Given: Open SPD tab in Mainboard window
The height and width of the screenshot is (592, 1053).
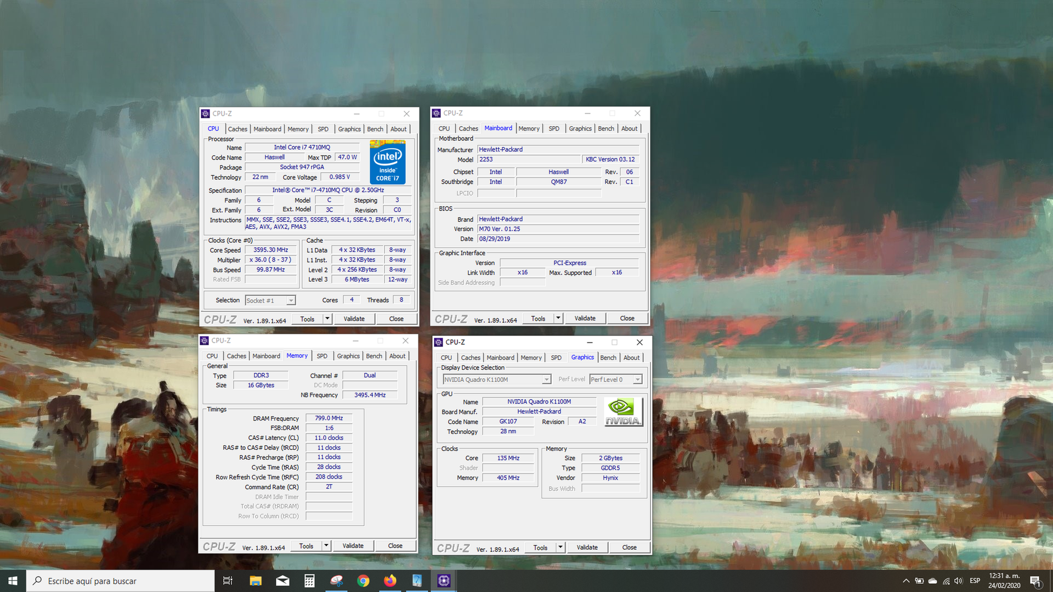Looking at the screenshot, I should 554,128.
